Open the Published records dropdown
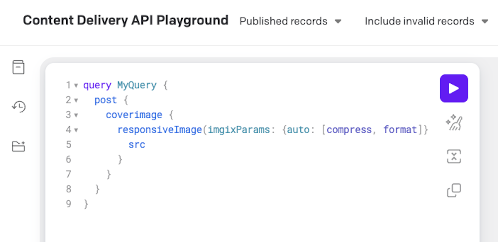 click(x=290, y=21)
